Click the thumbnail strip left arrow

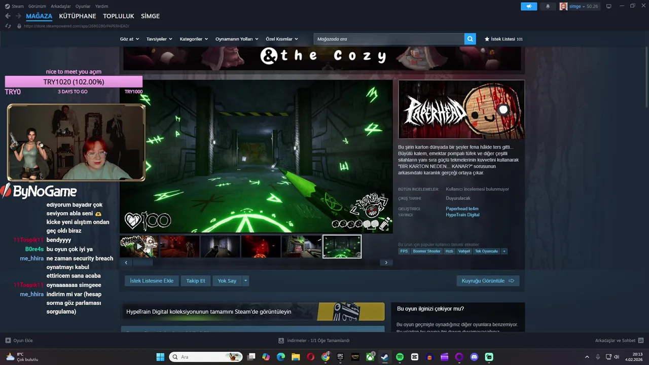(126, 263)
